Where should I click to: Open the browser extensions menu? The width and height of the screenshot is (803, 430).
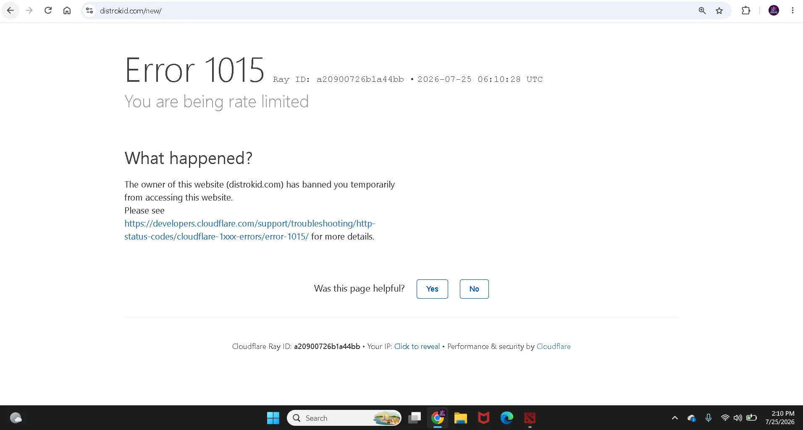[746, 10]
